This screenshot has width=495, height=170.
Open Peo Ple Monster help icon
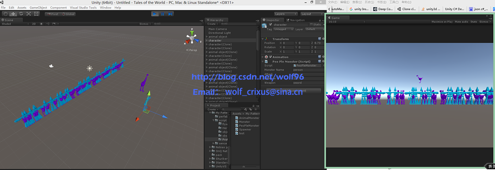(x=319, y=61)
